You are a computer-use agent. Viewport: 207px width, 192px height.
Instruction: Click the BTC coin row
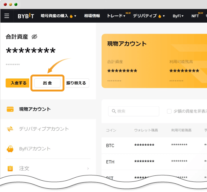click(x=154, y=145)
